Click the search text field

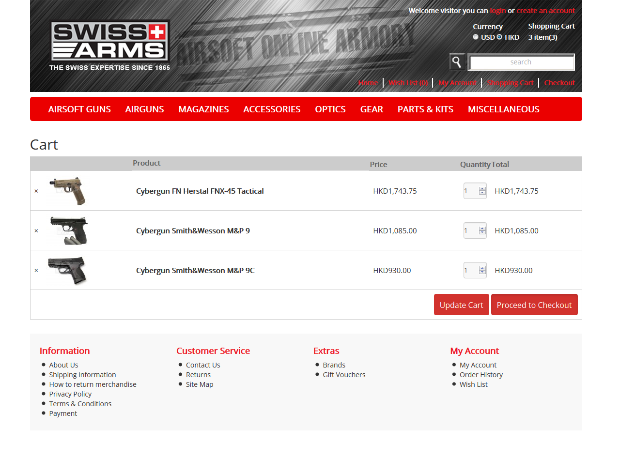[521, 62]
